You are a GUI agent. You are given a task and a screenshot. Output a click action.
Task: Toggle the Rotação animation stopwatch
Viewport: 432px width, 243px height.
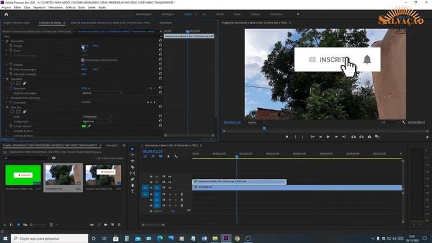(x=11, y=65)
